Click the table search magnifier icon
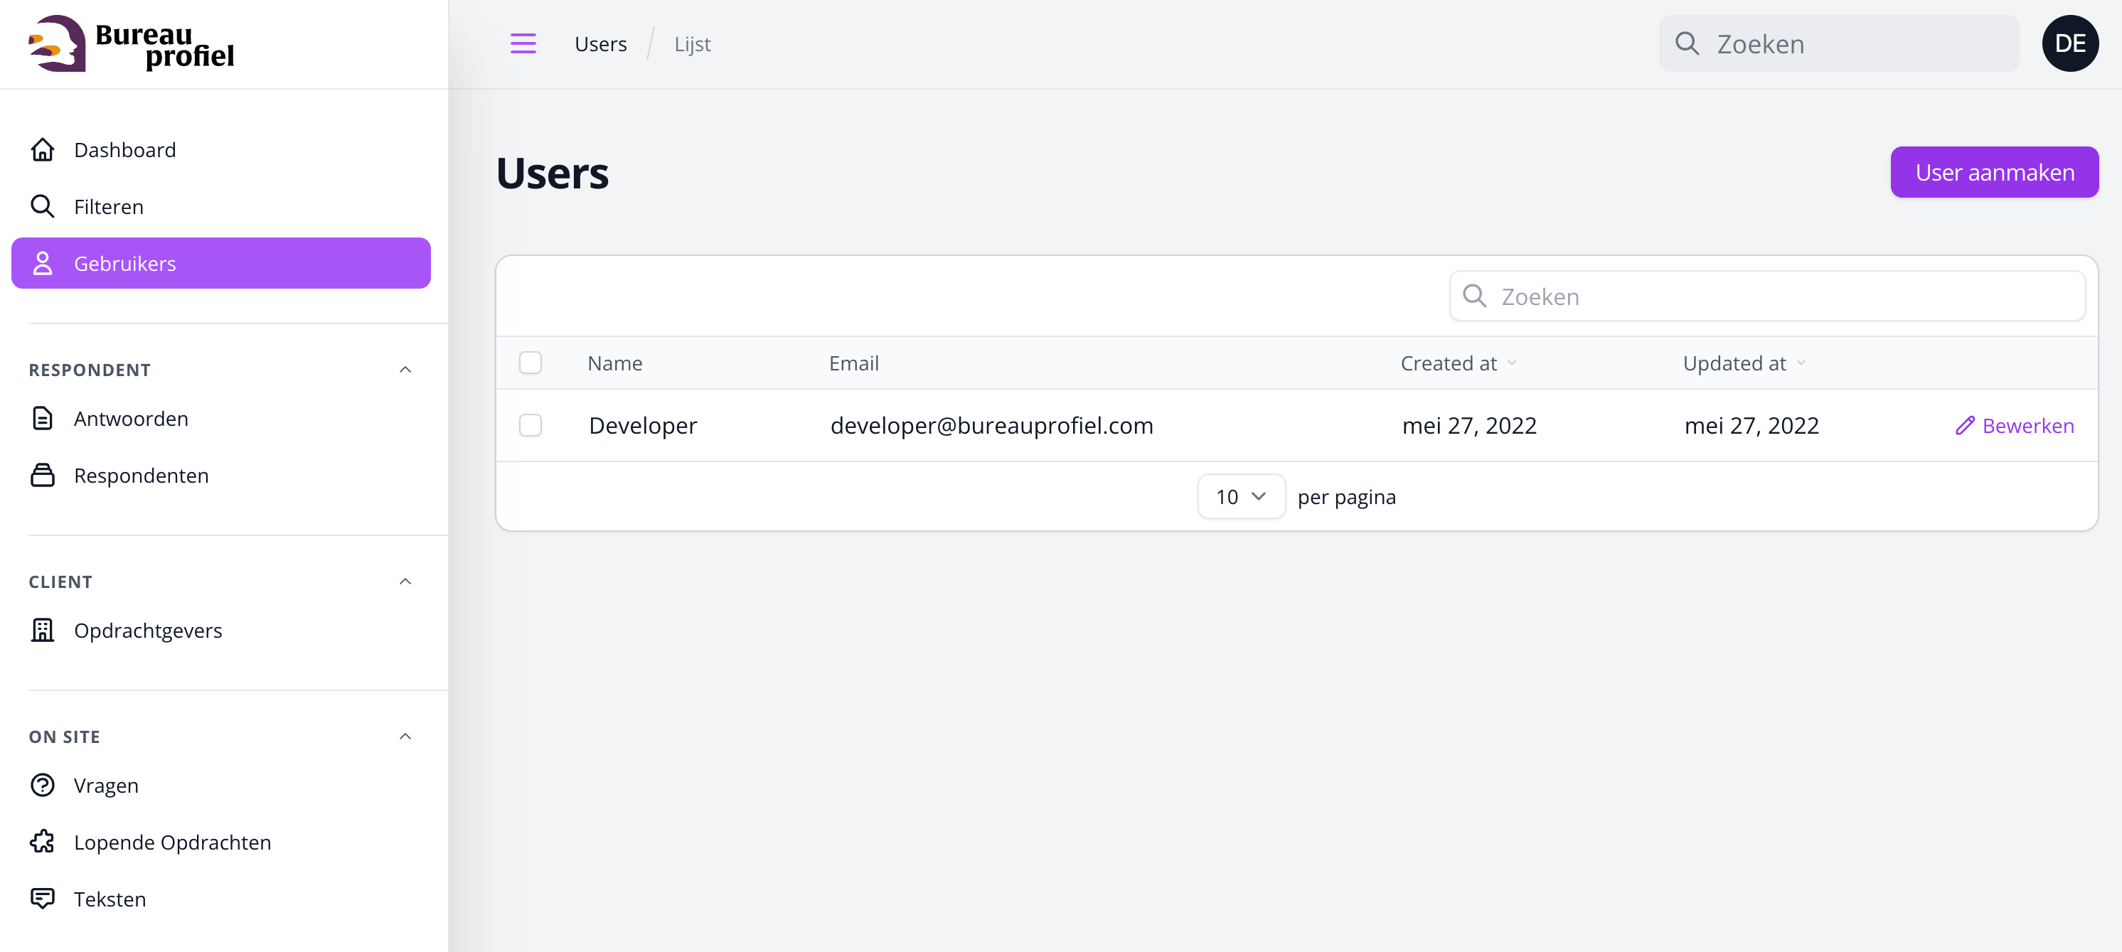Screen dimensions: 2122x952 (x=1475, y=296)
